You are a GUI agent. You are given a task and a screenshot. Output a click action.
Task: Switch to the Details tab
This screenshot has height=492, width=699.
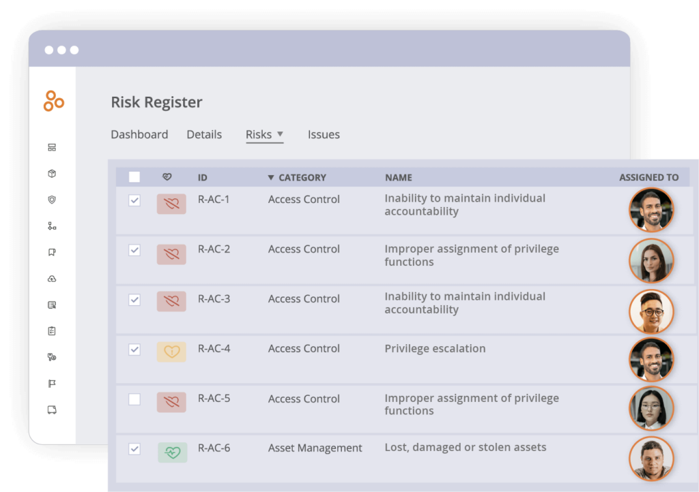pos(204,134)
